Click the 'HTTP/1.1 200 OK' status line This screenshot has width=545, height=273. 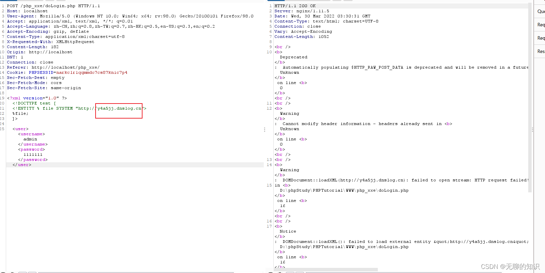coord(295,6)
